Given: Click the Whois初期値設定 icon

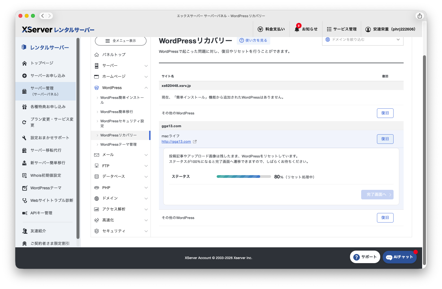Looking at the screenshot, I should [24, 175].
